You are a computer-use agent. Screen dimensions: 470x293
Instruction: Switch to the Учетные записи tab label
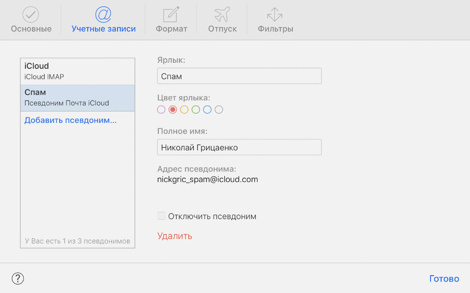click(103, 29)
